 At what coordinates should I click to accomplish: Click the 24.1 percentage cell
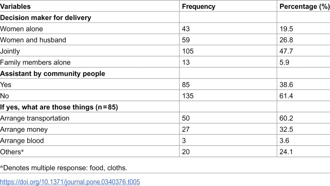click(286, 152)
